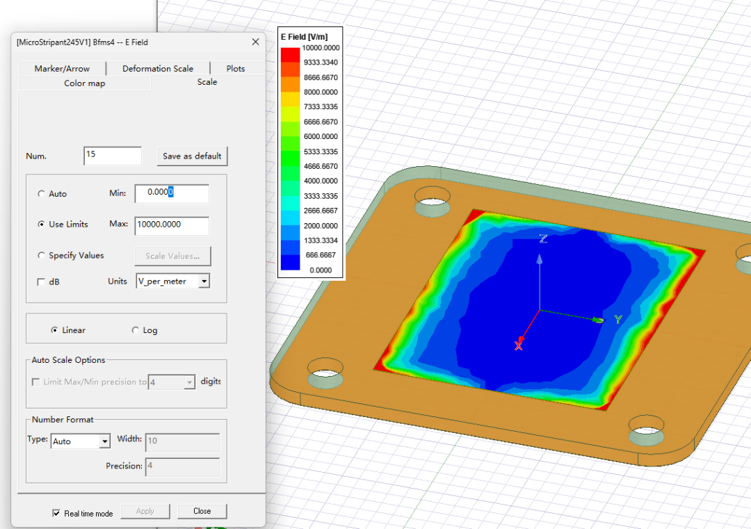Click the Save as default button
This screenshot has height=529, width=751.
pos(192,156)
